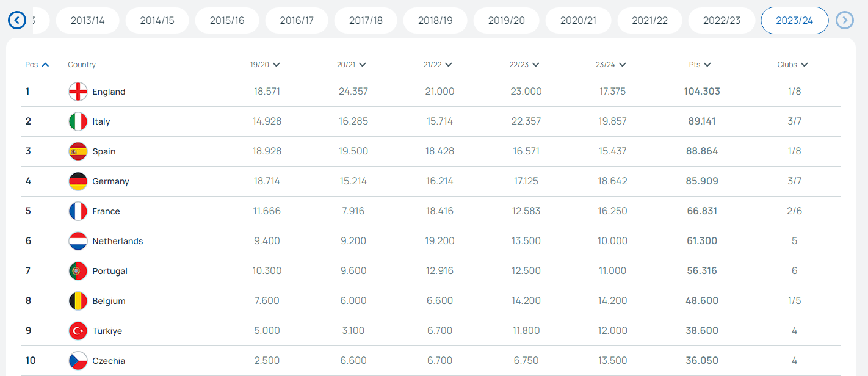Select the 2018/19 season tab
Screen dimensions: 868x376
click(x=435, y=21)
